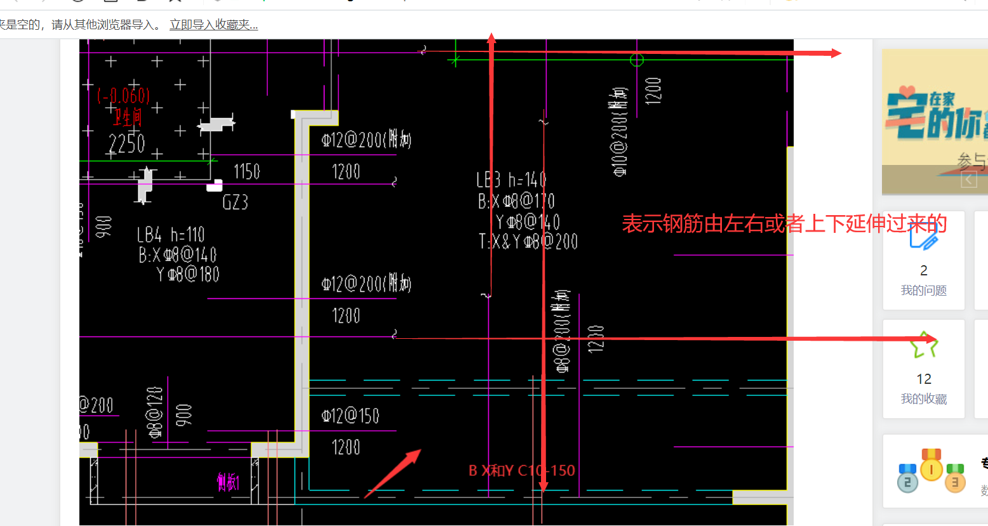This screenshot has width=988, height=526.
Task: Click the GZ3 column label in drawing
Action: [235, 202]
